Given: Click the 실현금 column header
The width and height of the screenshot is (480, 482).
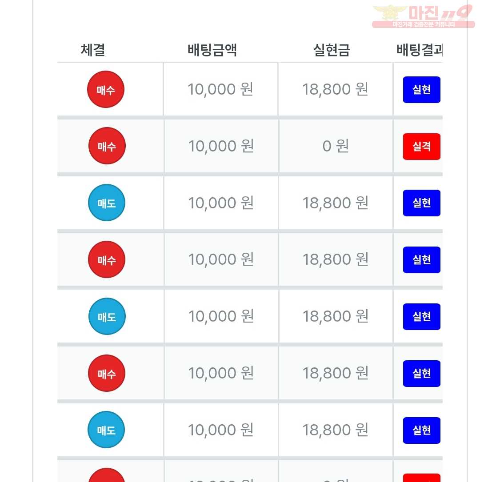Looking at the screenshot, I should (332, 50).
